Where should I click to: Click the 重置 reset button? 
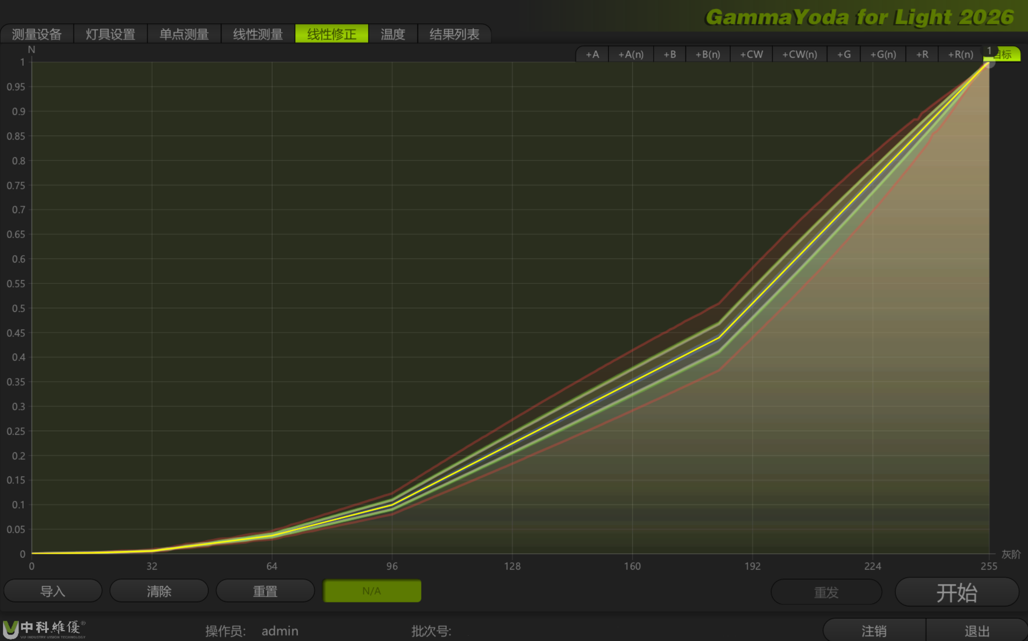265,591
